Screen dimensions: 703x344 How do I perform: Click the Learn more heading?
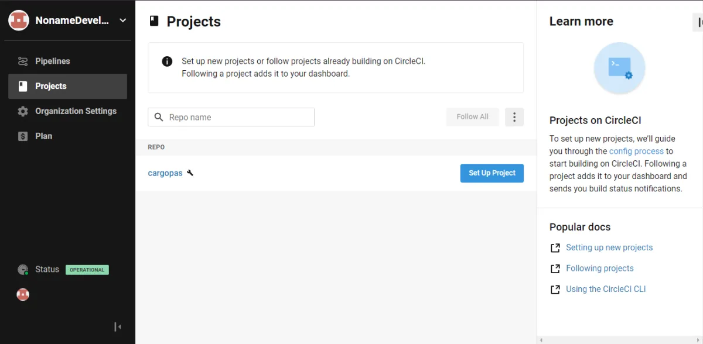pyautogui.click(x=581, y=22)
